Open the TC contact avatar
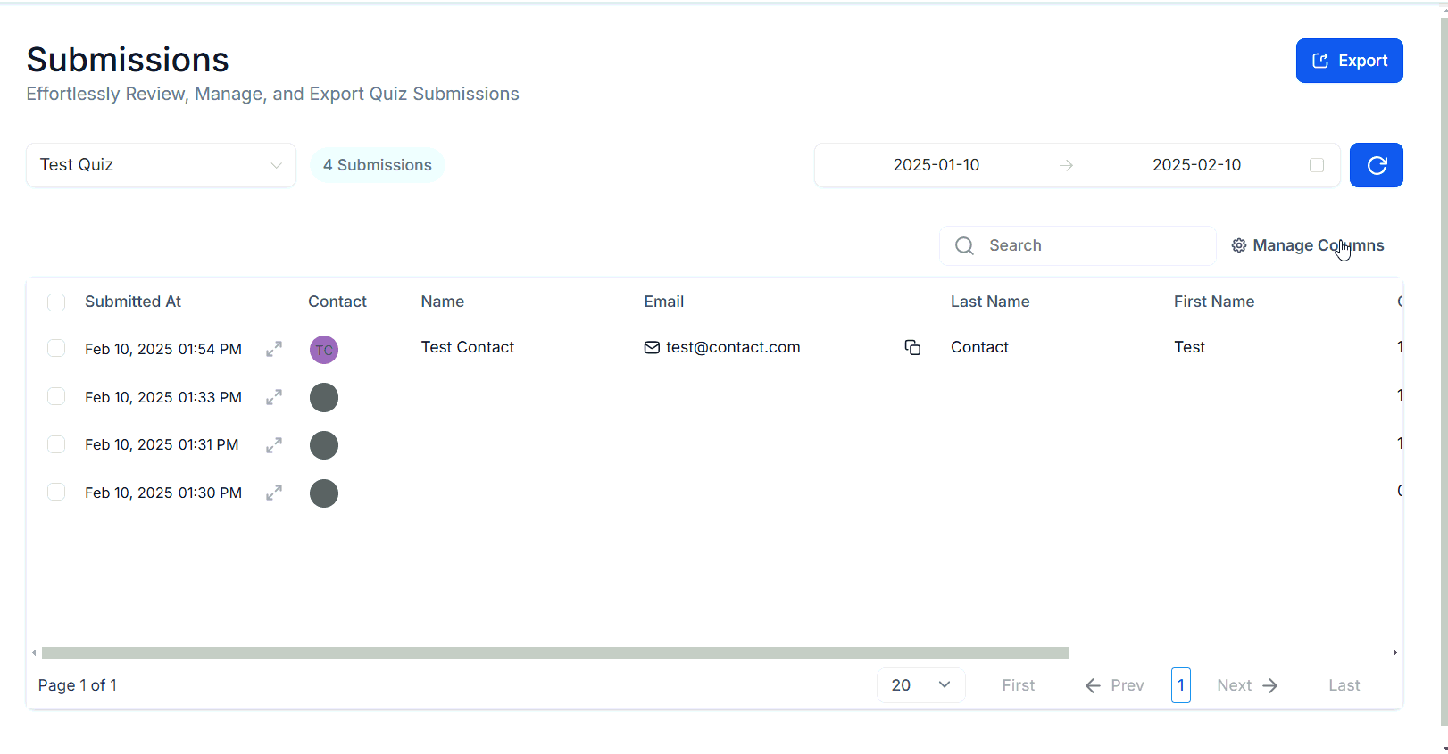Viewport: 1448px width, 754px height. tap(324, 350)
